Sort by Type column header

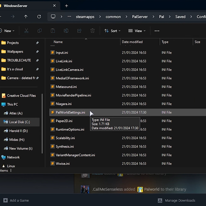click(165, 42)
